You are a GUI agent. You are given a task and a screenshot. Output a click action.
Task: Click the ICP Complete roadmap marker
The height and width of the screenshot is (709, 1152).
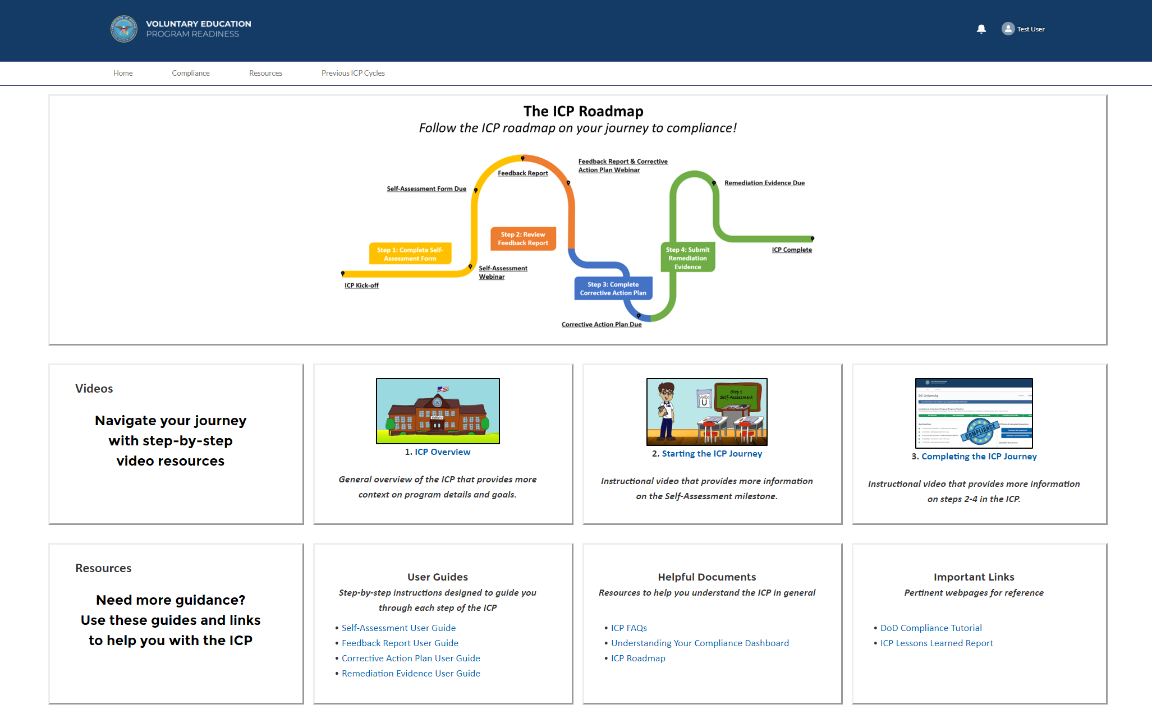(812, 239)
